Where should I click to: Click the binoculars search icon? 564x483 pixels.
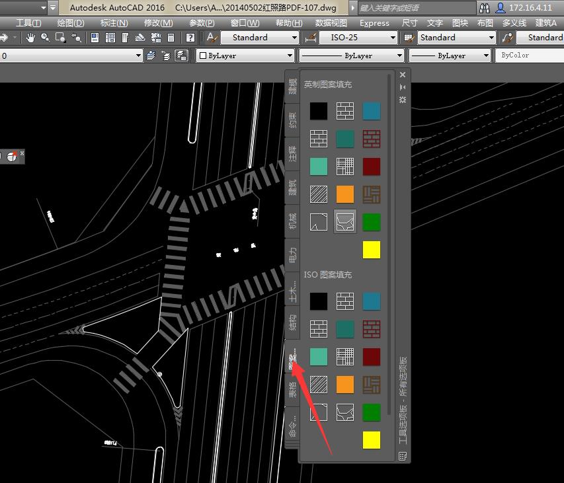485,8
